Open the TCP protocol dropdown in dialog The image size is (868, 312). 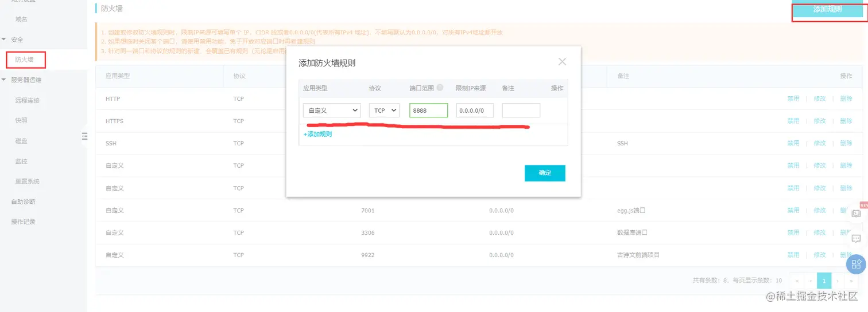coord(384,110)
